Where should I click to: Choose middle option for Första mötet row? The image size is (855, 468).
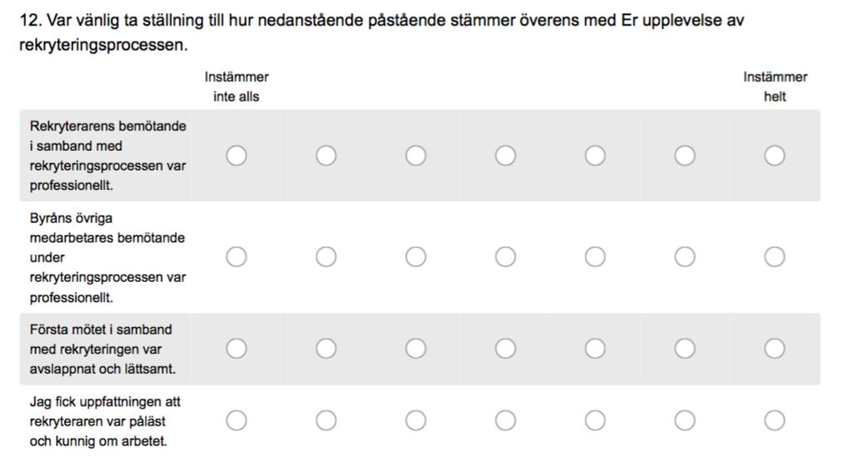[x=505, y=348]
